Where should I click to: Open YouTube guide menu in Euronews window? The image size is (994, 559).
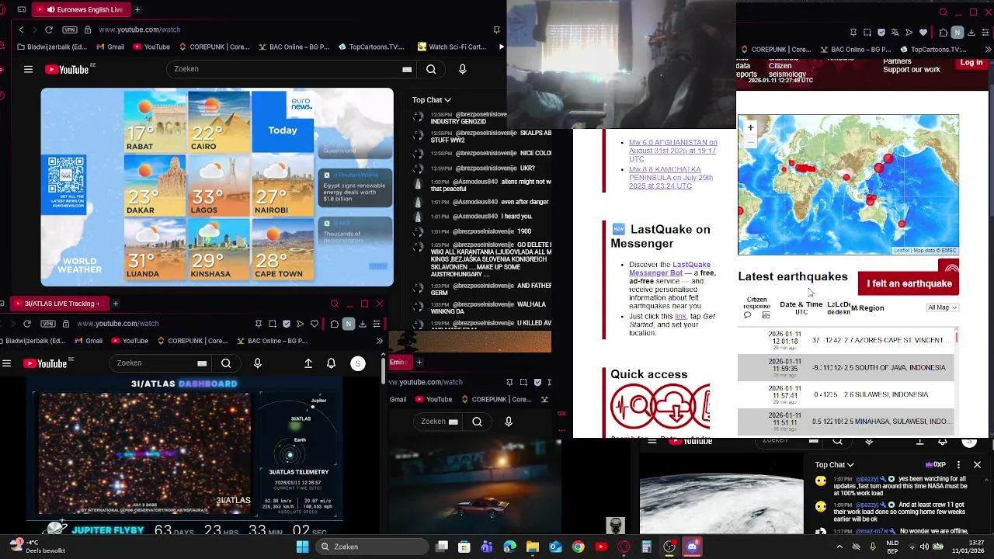pyautogui.click(x=28, y=69)
